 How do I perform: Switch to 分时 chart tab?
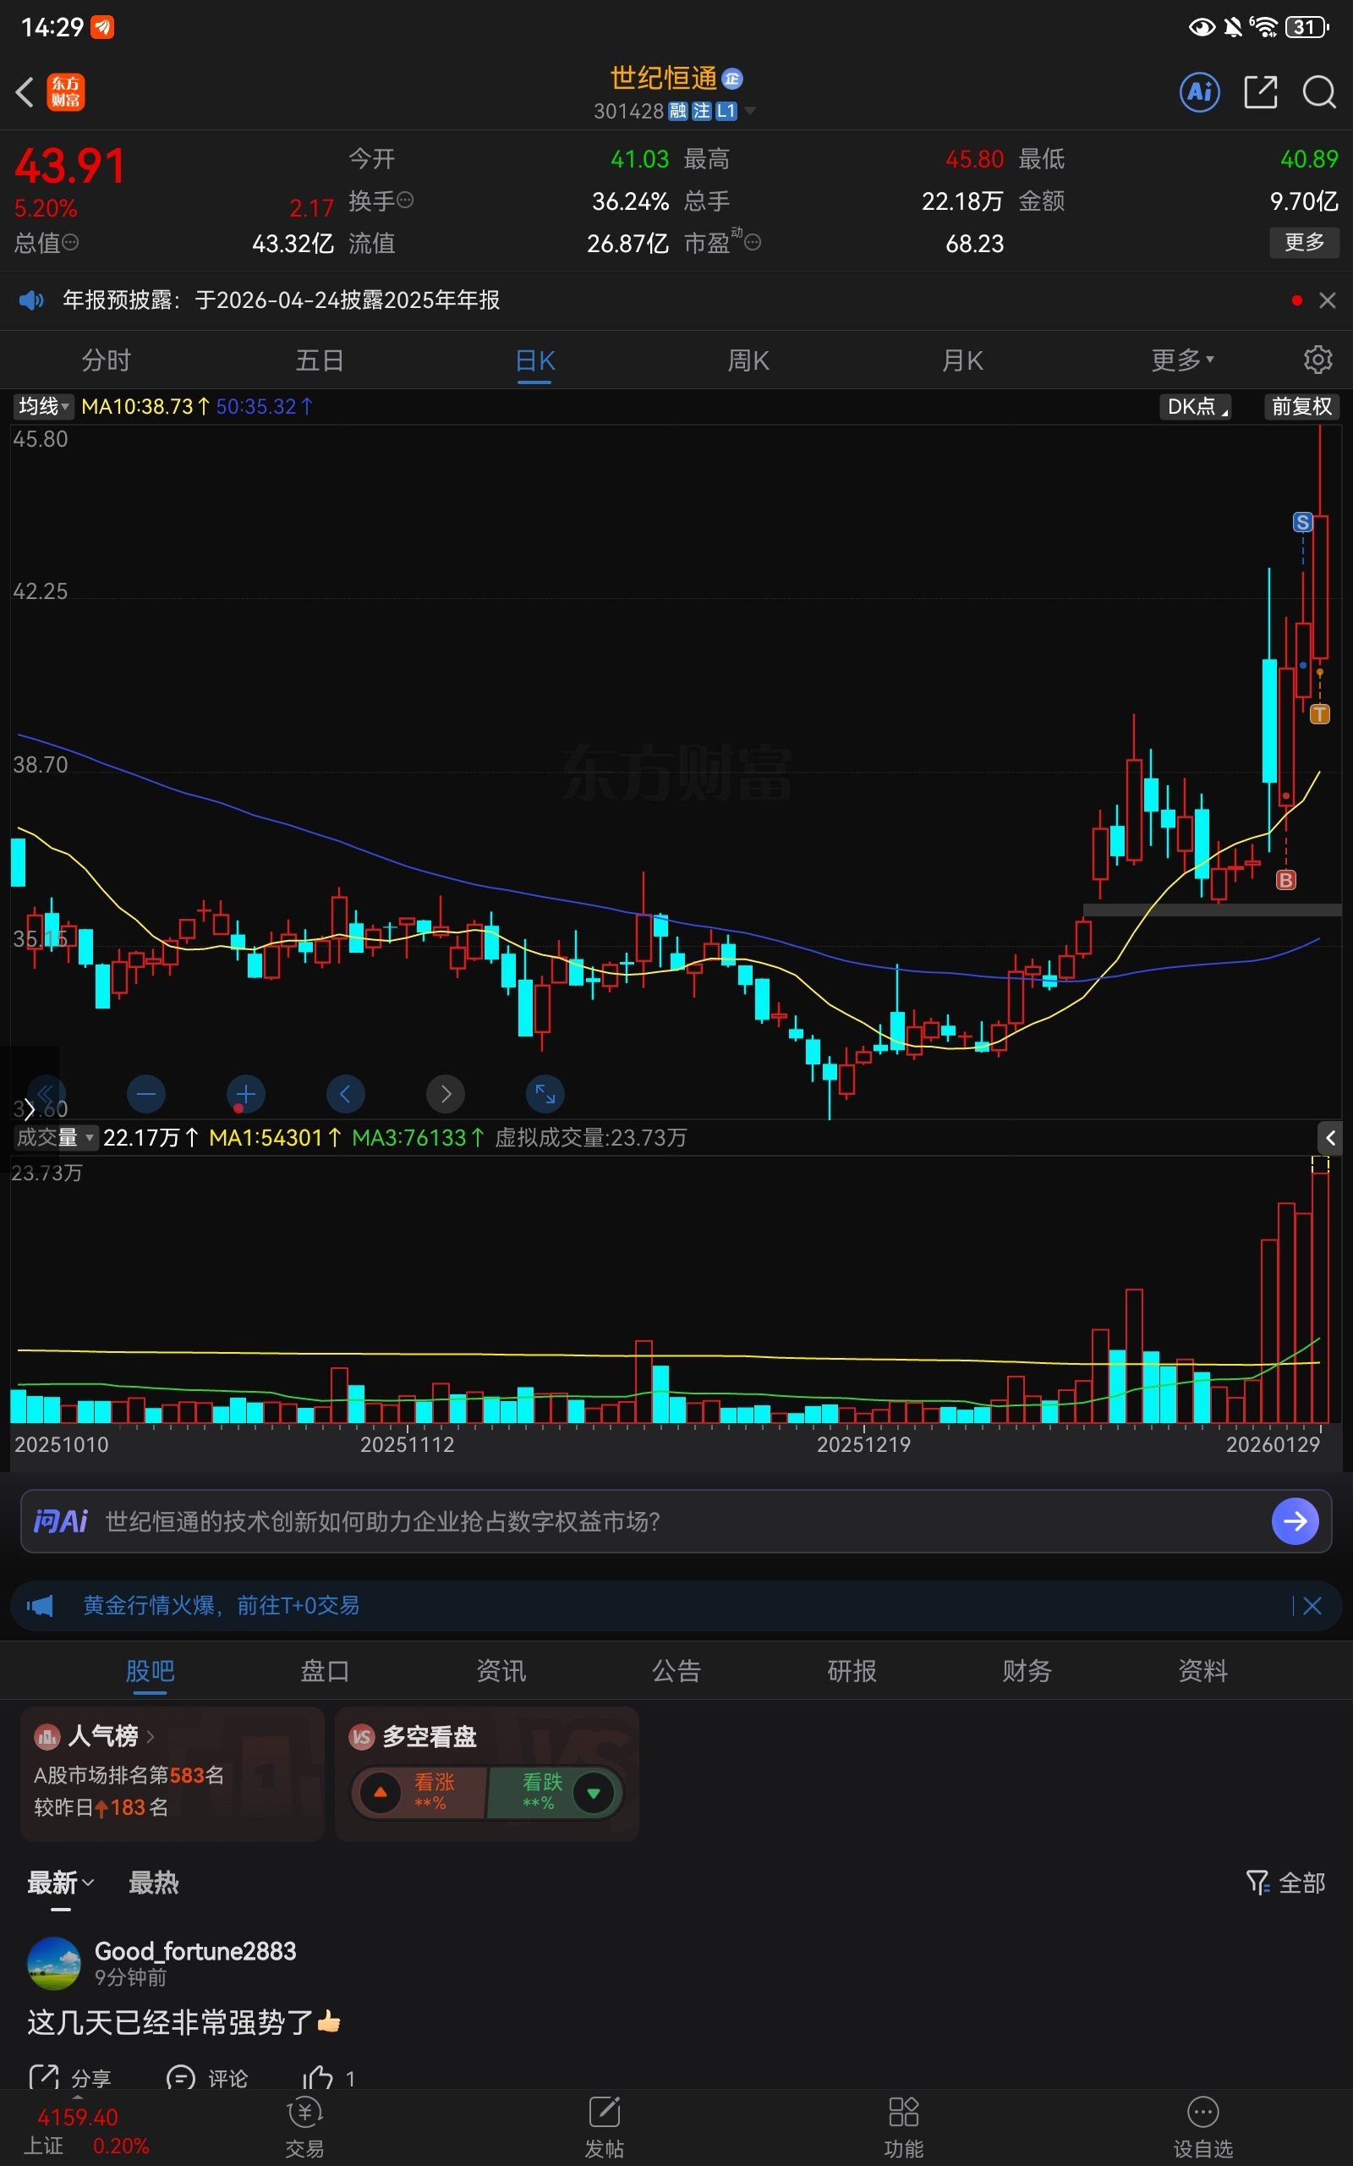click(x=107, y=360)
